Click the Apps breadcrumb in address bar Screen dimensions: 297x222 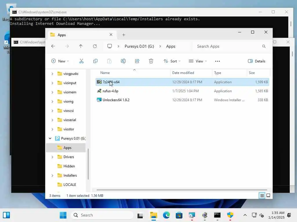coord(171,46)
